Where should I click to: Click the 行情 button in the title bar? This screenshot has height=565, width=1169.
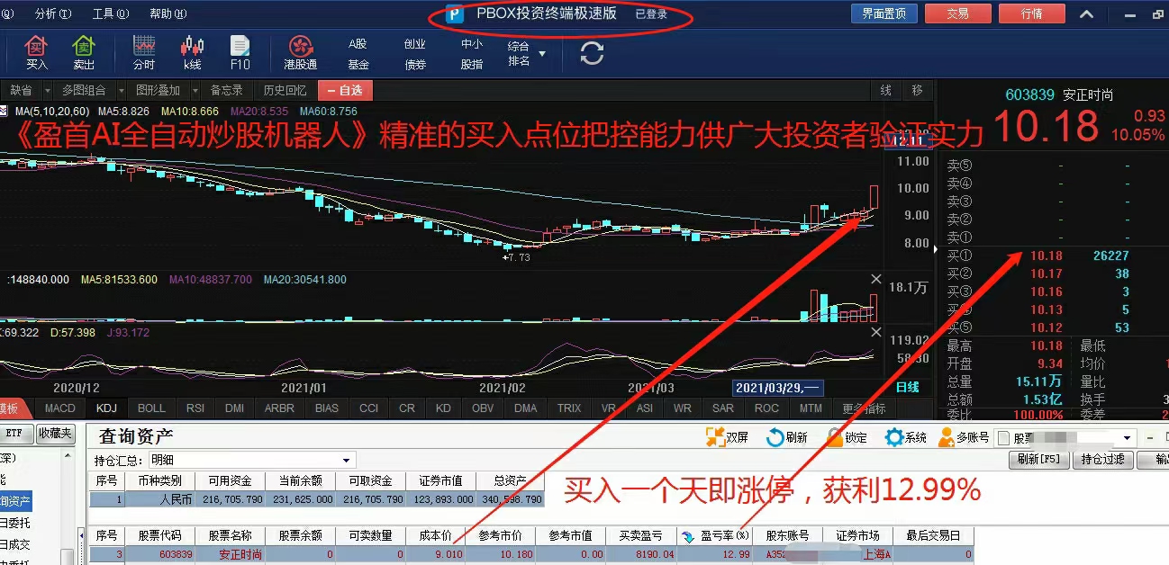point(1032,13)
